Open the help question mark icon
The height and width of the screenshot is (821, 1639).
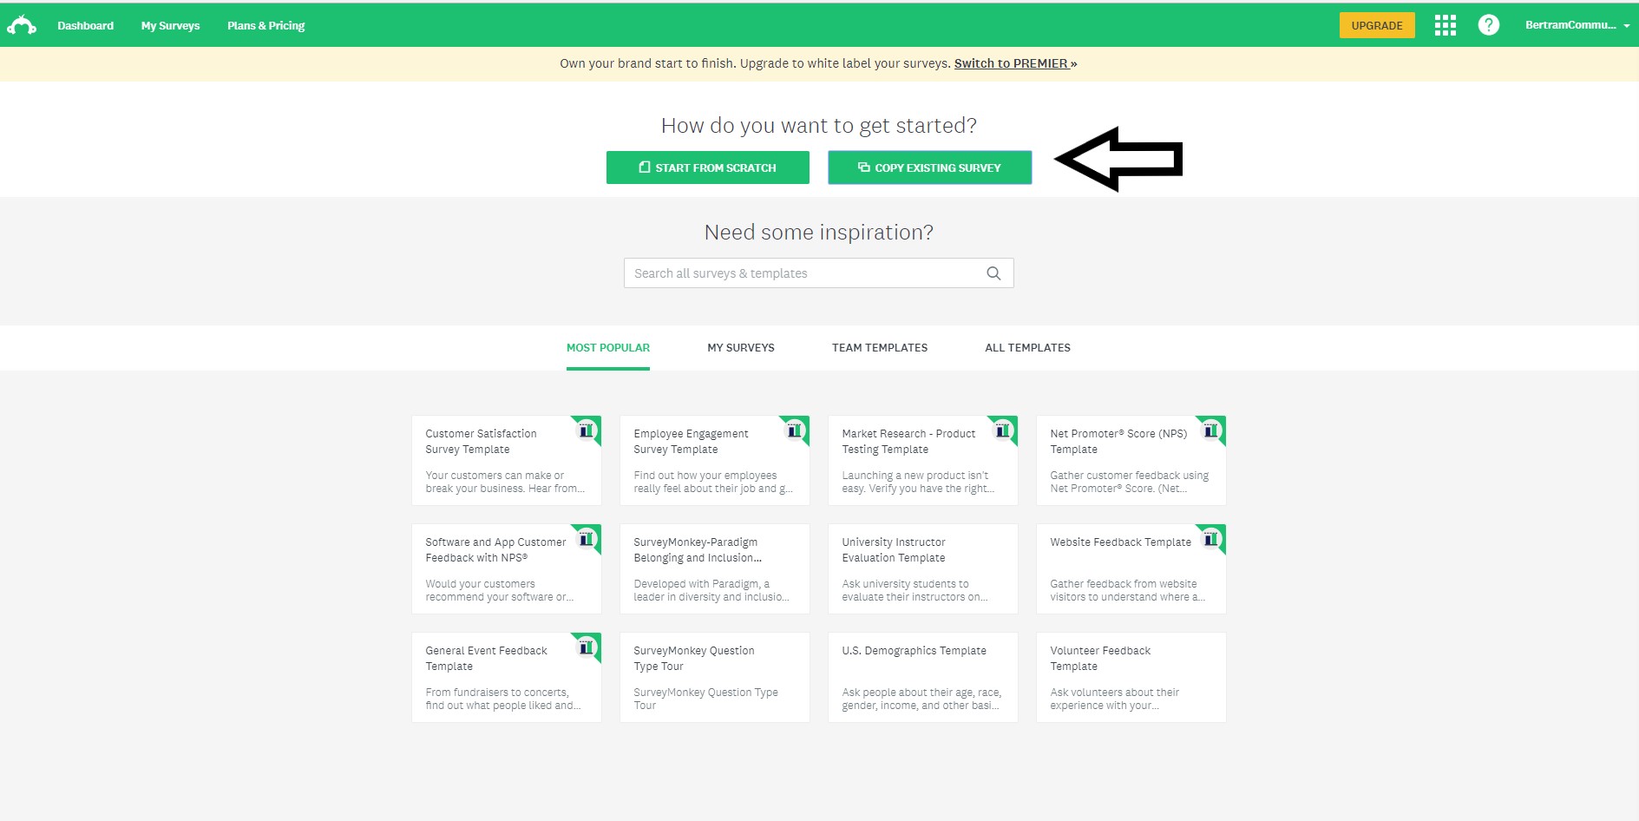click(1488, 25)
